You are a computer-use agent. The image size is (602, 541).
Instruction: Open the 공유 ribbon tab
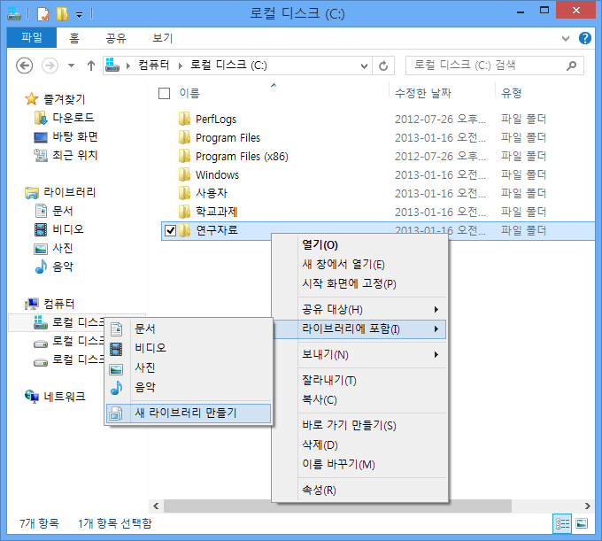pyautogui.click(x=116, y=37)
